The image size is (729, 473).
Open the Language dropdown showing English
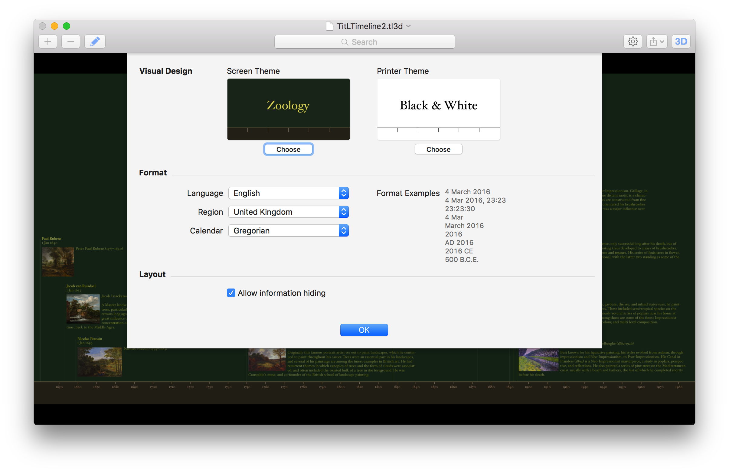point(288,193)
